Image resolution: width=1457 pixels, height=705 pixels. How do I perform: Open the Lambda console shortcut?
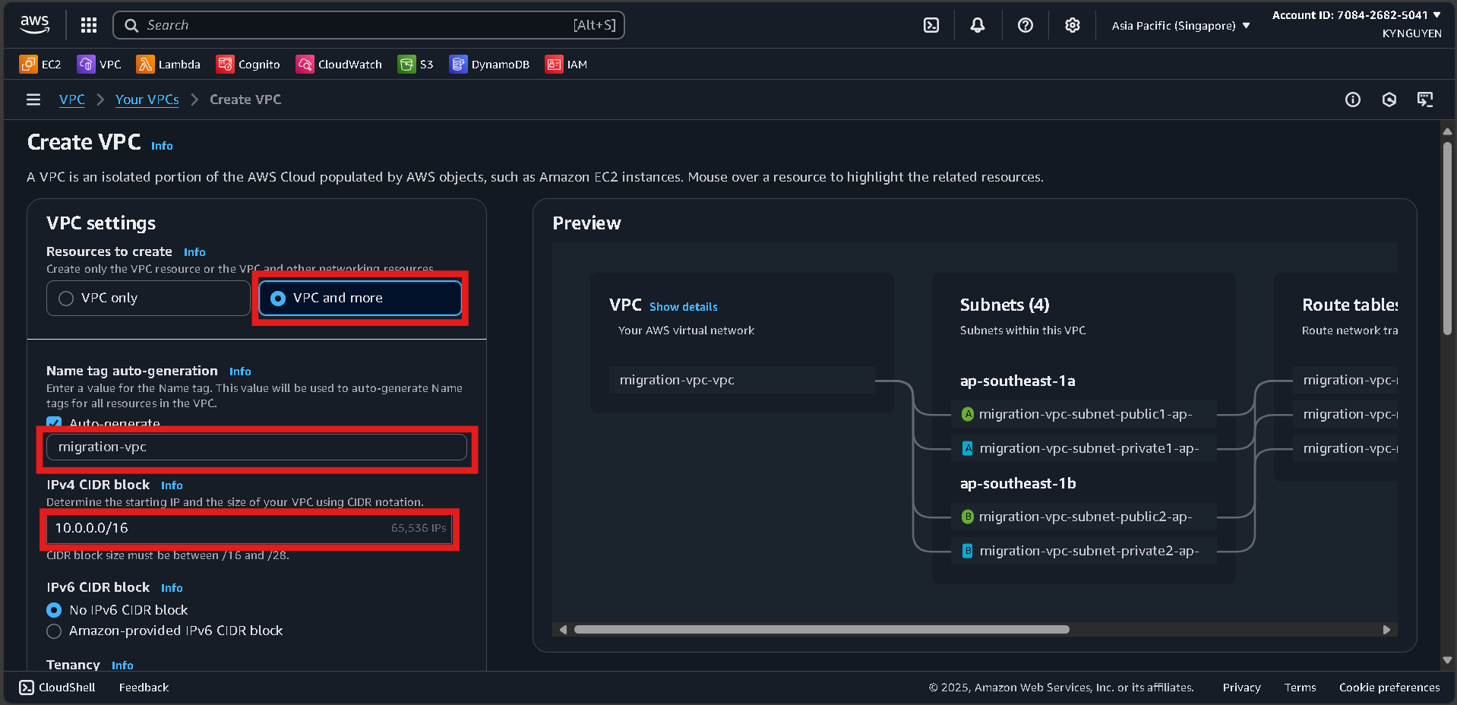(x=168, y=64)
